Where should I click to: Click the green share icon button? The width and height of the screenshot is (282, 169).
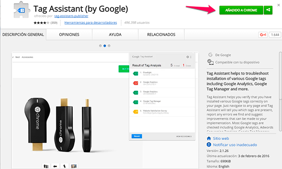[268, 10]
